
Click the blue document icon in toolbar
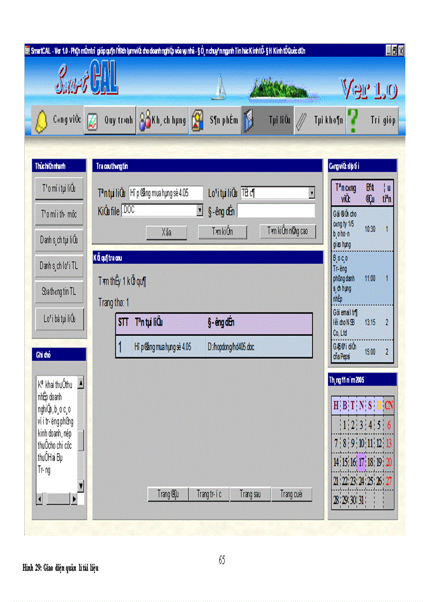point(248,121)
